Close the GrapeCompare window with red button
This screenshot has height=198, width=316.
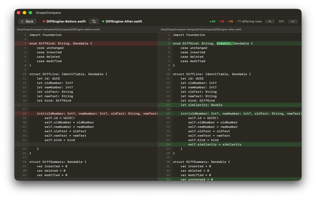coord(19,13)
